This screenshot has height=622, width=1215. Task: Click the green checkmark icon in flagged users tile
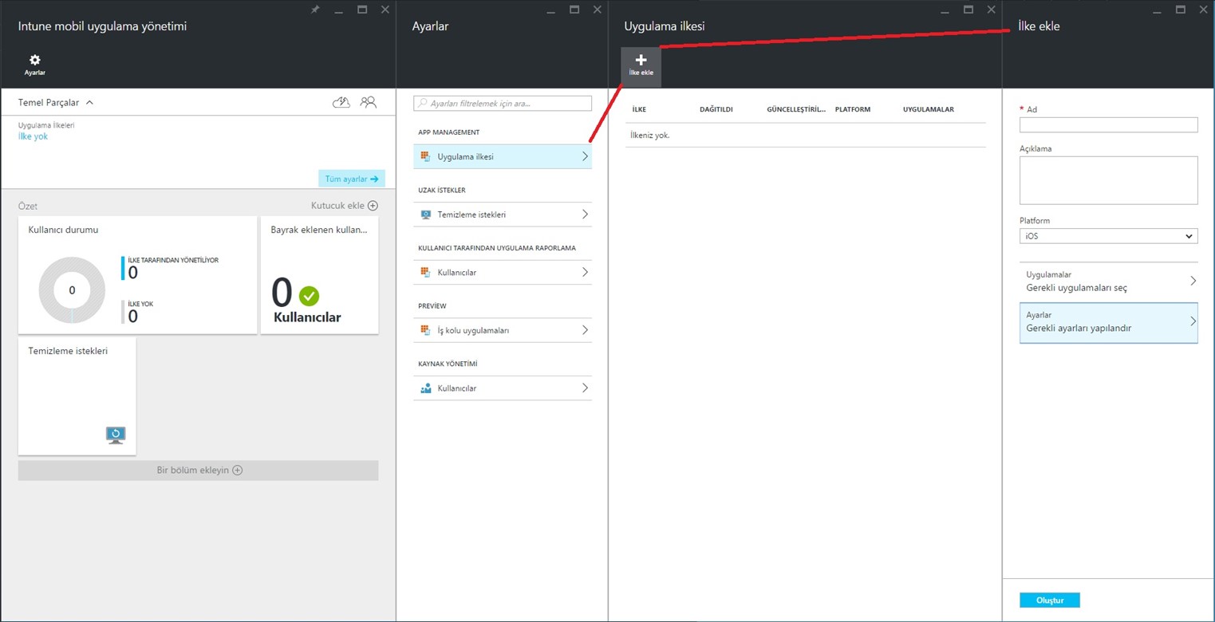tap(309, 296)
